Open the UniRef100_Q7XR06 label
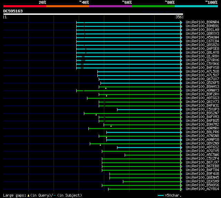This screenshot has width=221, height=198. (x=202, y=60)
